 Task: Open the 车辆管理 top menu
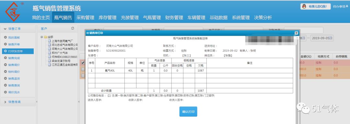(x=196, y=17)
